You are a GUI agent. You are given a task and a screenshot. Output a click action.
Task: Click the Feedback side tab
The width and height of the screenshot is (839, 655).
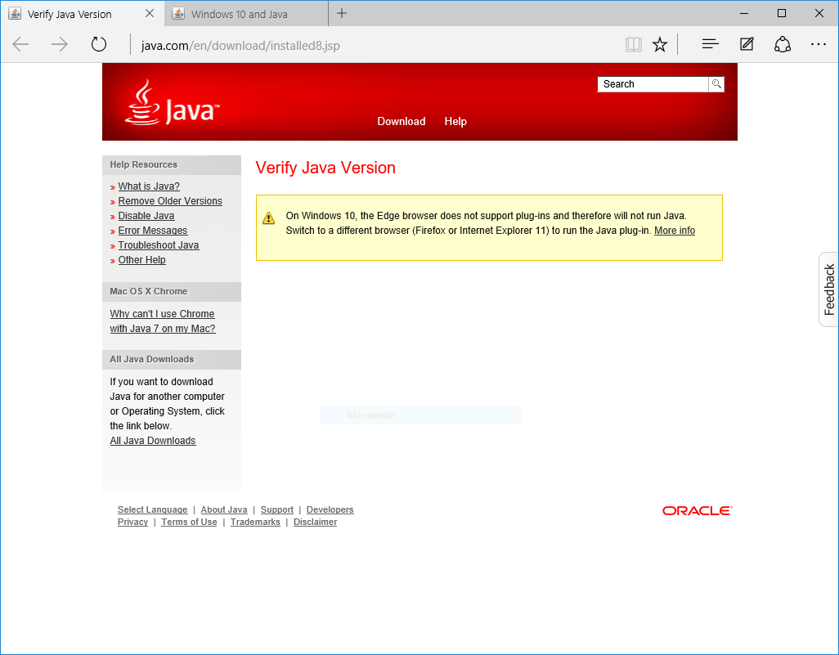(828, 289)
